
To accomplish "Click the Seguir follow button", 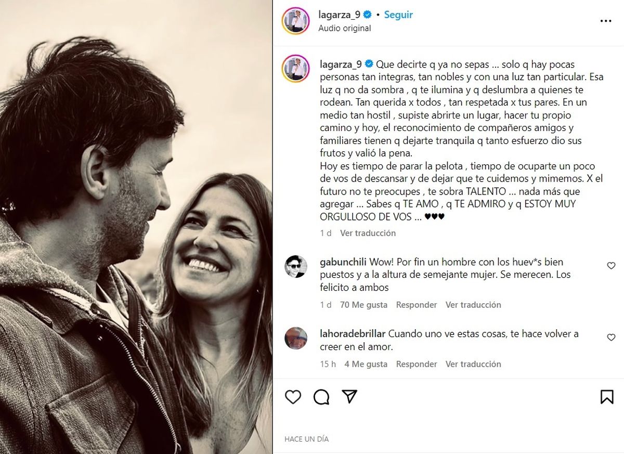I will click(x=398, y=15).
